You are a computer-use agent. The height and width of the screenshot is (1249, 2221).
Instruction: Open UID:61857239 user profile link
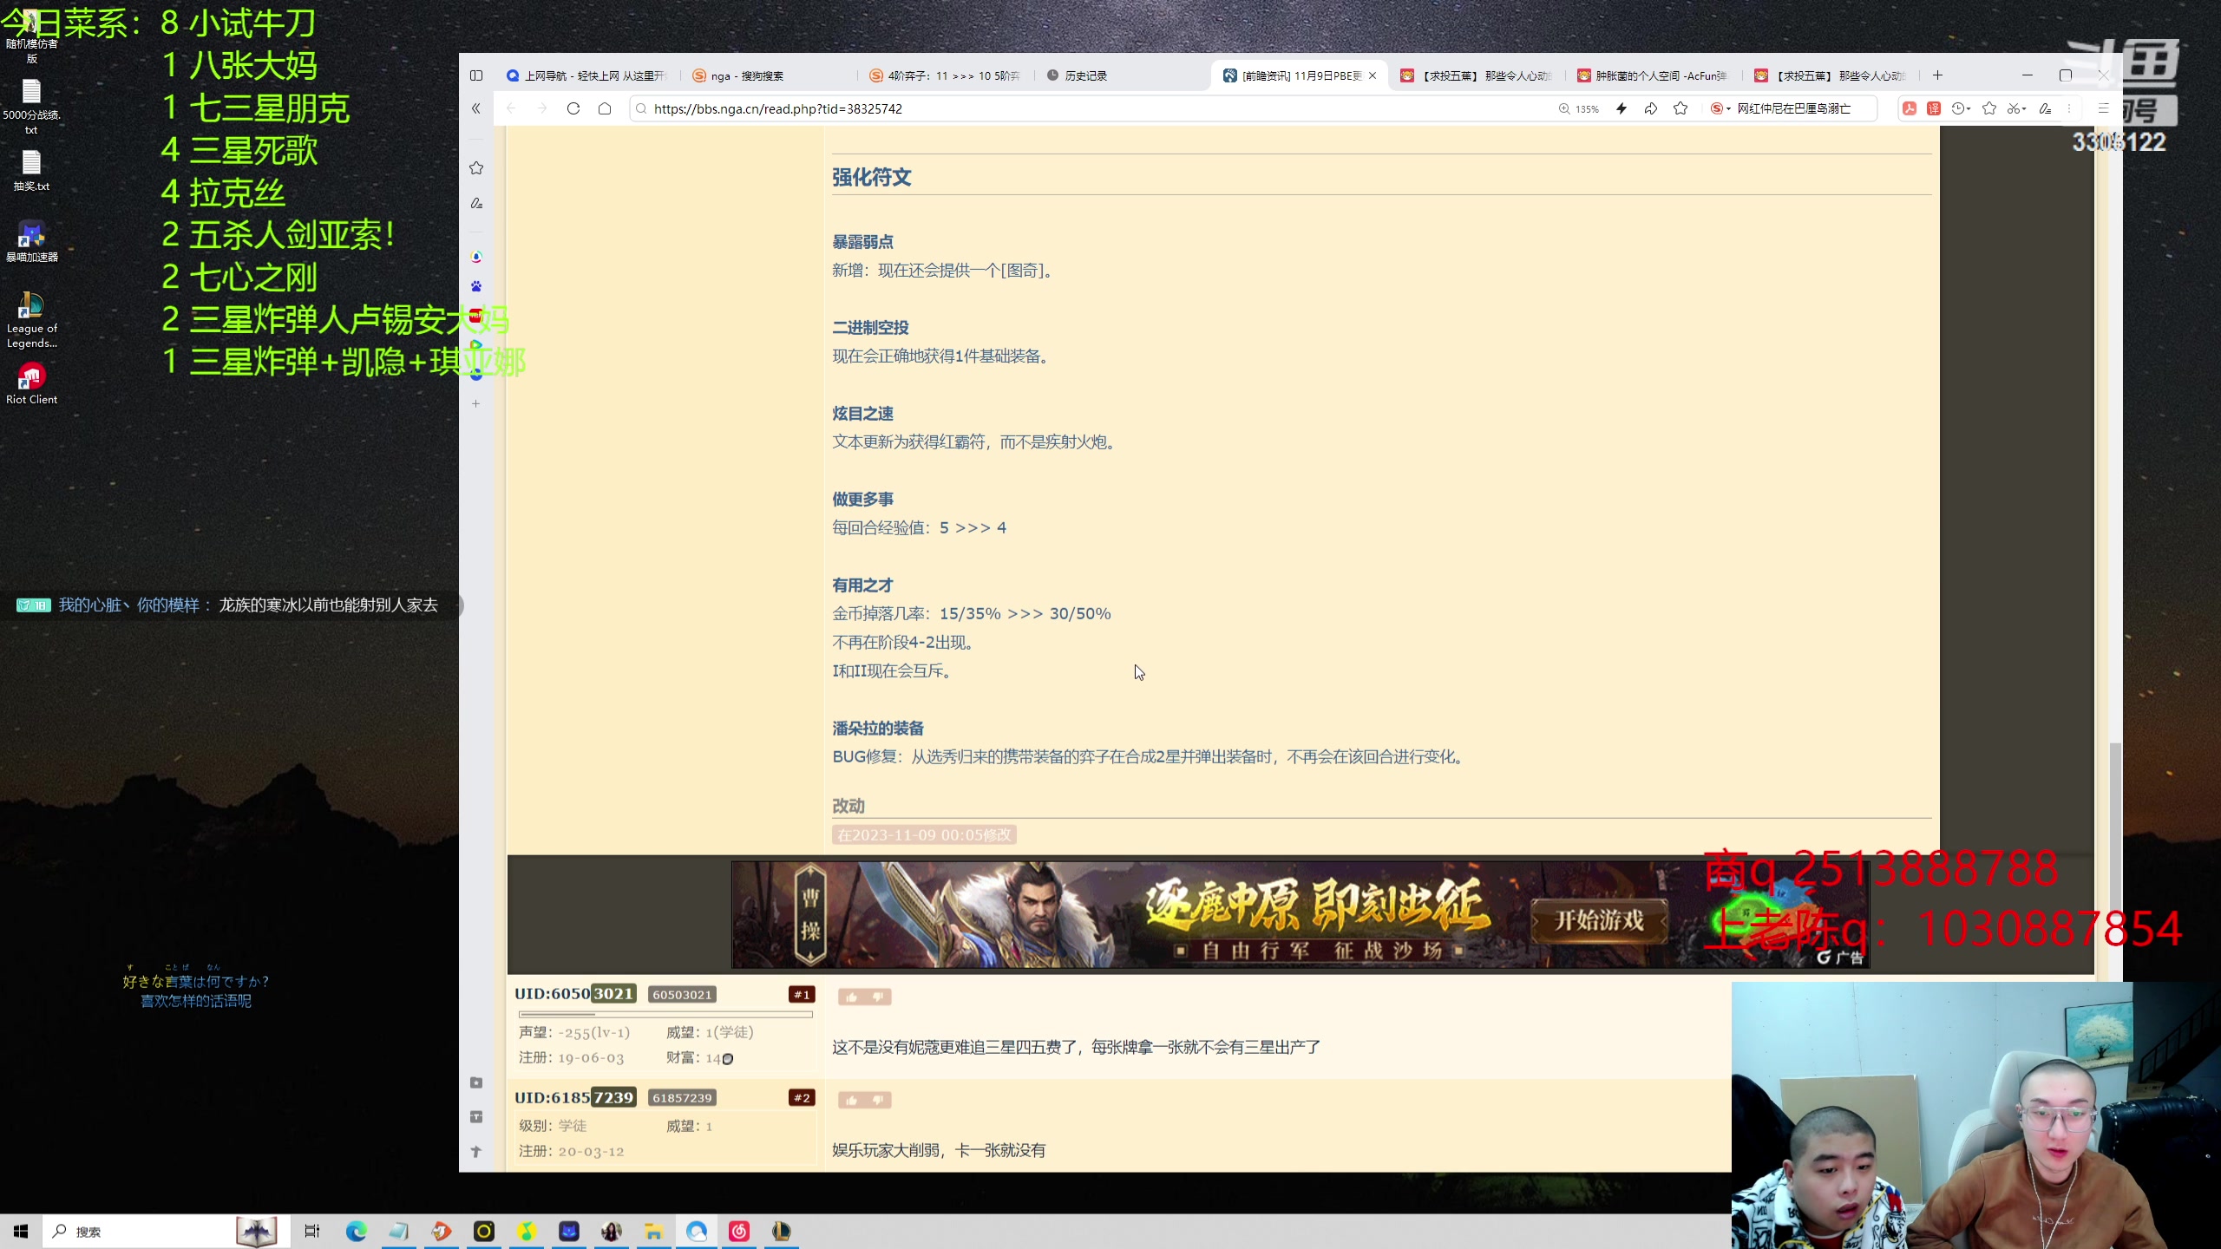coord(575,1097)
